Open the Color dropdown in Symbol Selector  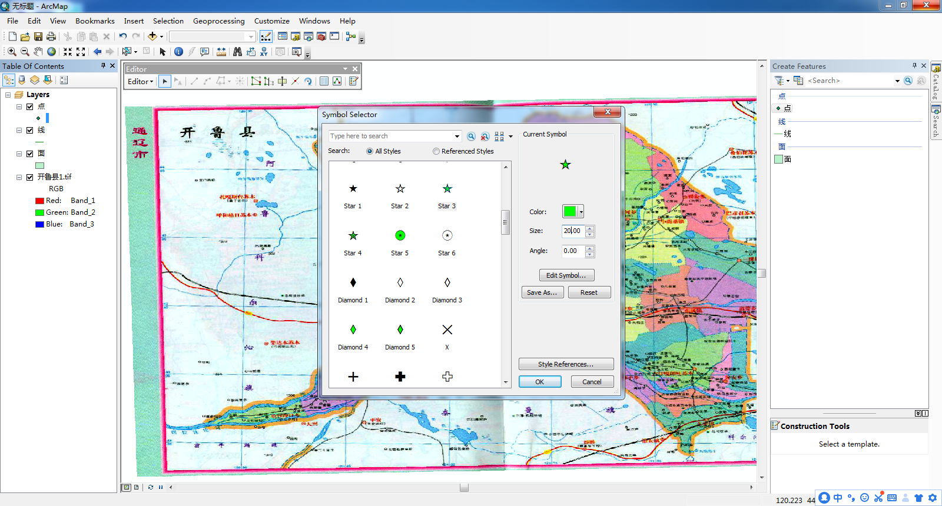click(x=581, y=211)
